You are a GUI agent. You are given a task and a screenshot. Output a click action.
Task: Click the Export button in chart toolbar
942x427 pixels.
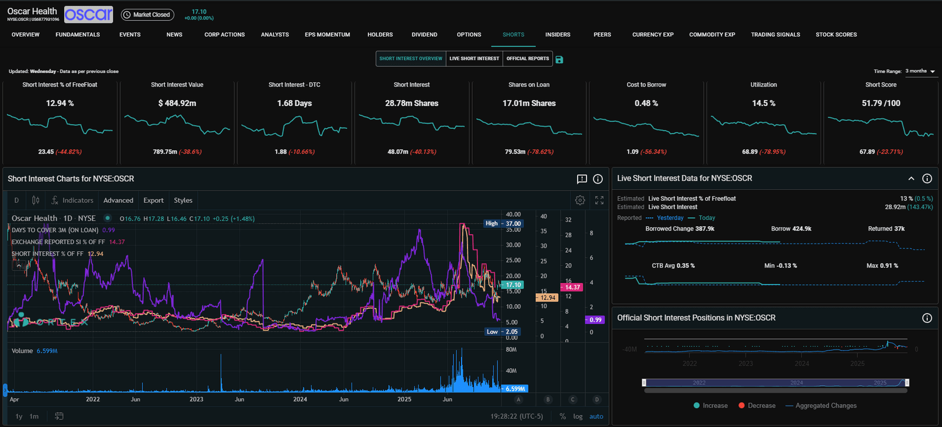pos(154,201)
